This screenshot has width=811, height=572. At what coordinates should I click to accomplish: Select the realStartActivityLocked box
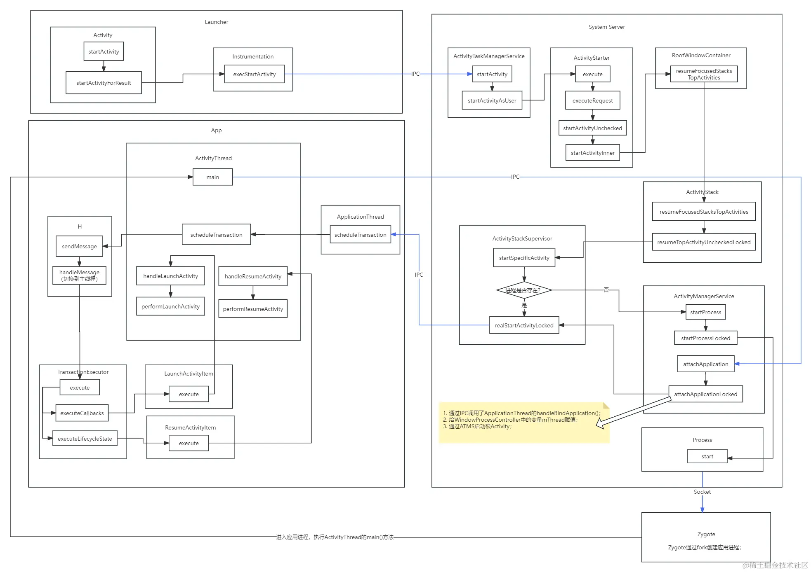point(524,325)
